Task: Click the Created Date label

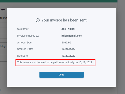Action: (25, 49)
